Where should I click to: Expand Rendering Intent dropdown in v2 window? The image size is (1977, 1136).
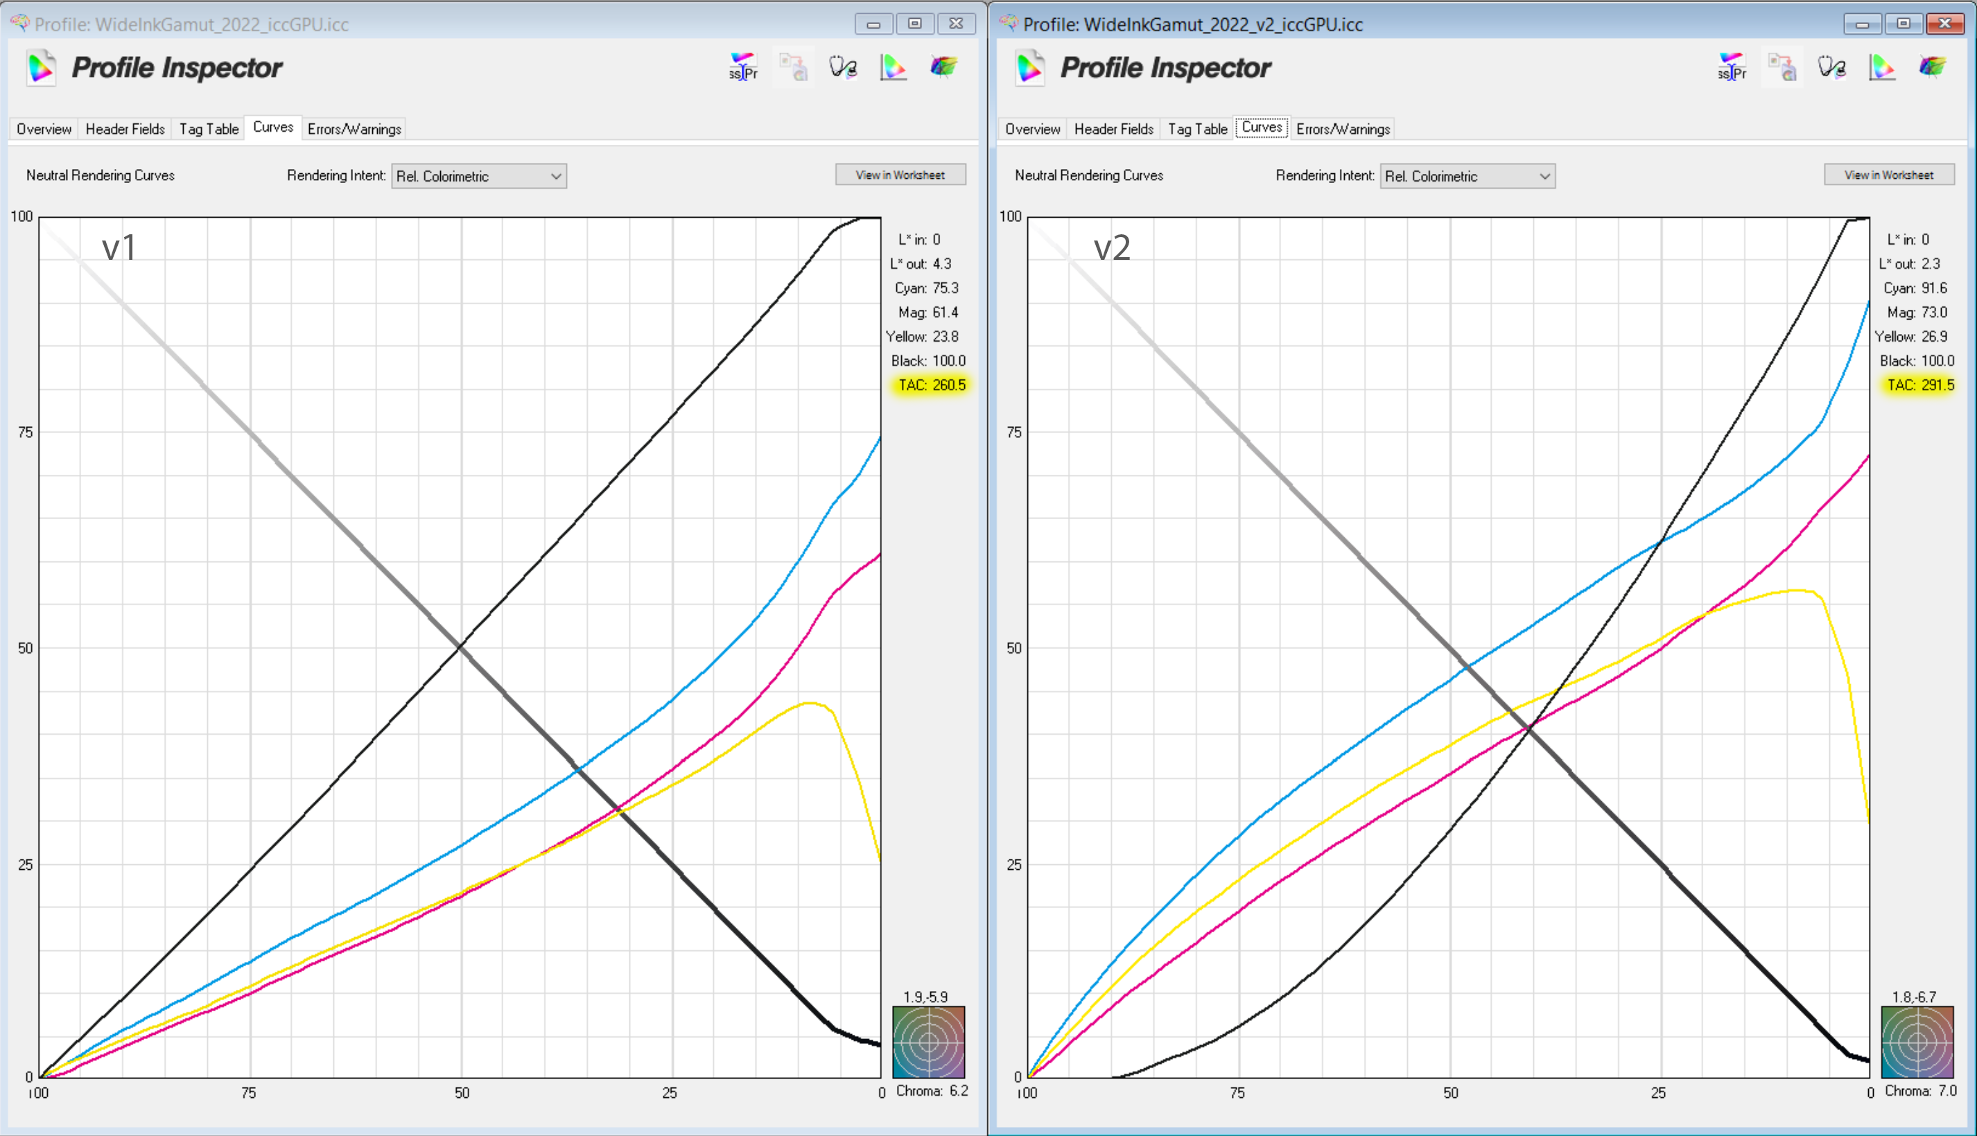coord(1467,175)
